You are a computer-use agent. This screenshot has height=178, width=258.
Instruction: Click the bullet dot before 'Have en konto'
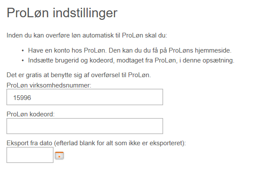[x=23, y=50]
